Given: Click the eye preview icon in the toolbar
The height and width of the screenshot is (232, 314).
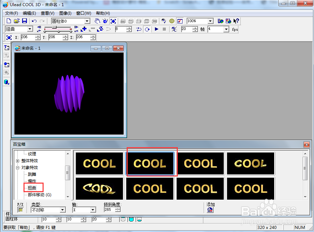Looking at the screenshot, I should tap(164, 21).
